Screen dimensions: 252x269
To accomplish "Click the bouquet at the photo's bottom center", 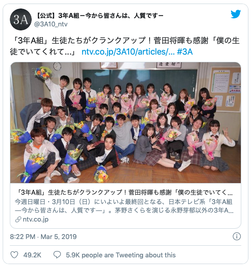I will (x=101, y=173).
